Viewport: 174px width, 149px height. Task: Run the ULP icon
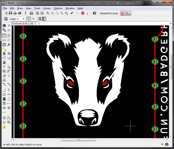[x=42, y=13]
